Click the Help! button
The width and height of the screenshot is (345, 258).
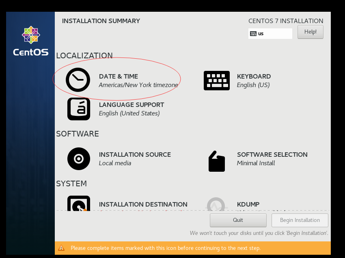click(x=310, y=32)
